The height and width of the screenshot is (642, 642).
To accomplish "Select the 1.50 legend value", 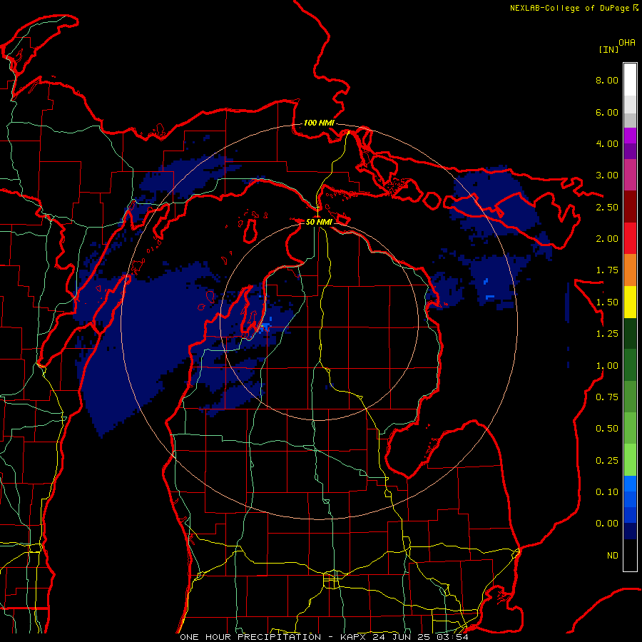I will pyautogui.click(x=607, y=302).
